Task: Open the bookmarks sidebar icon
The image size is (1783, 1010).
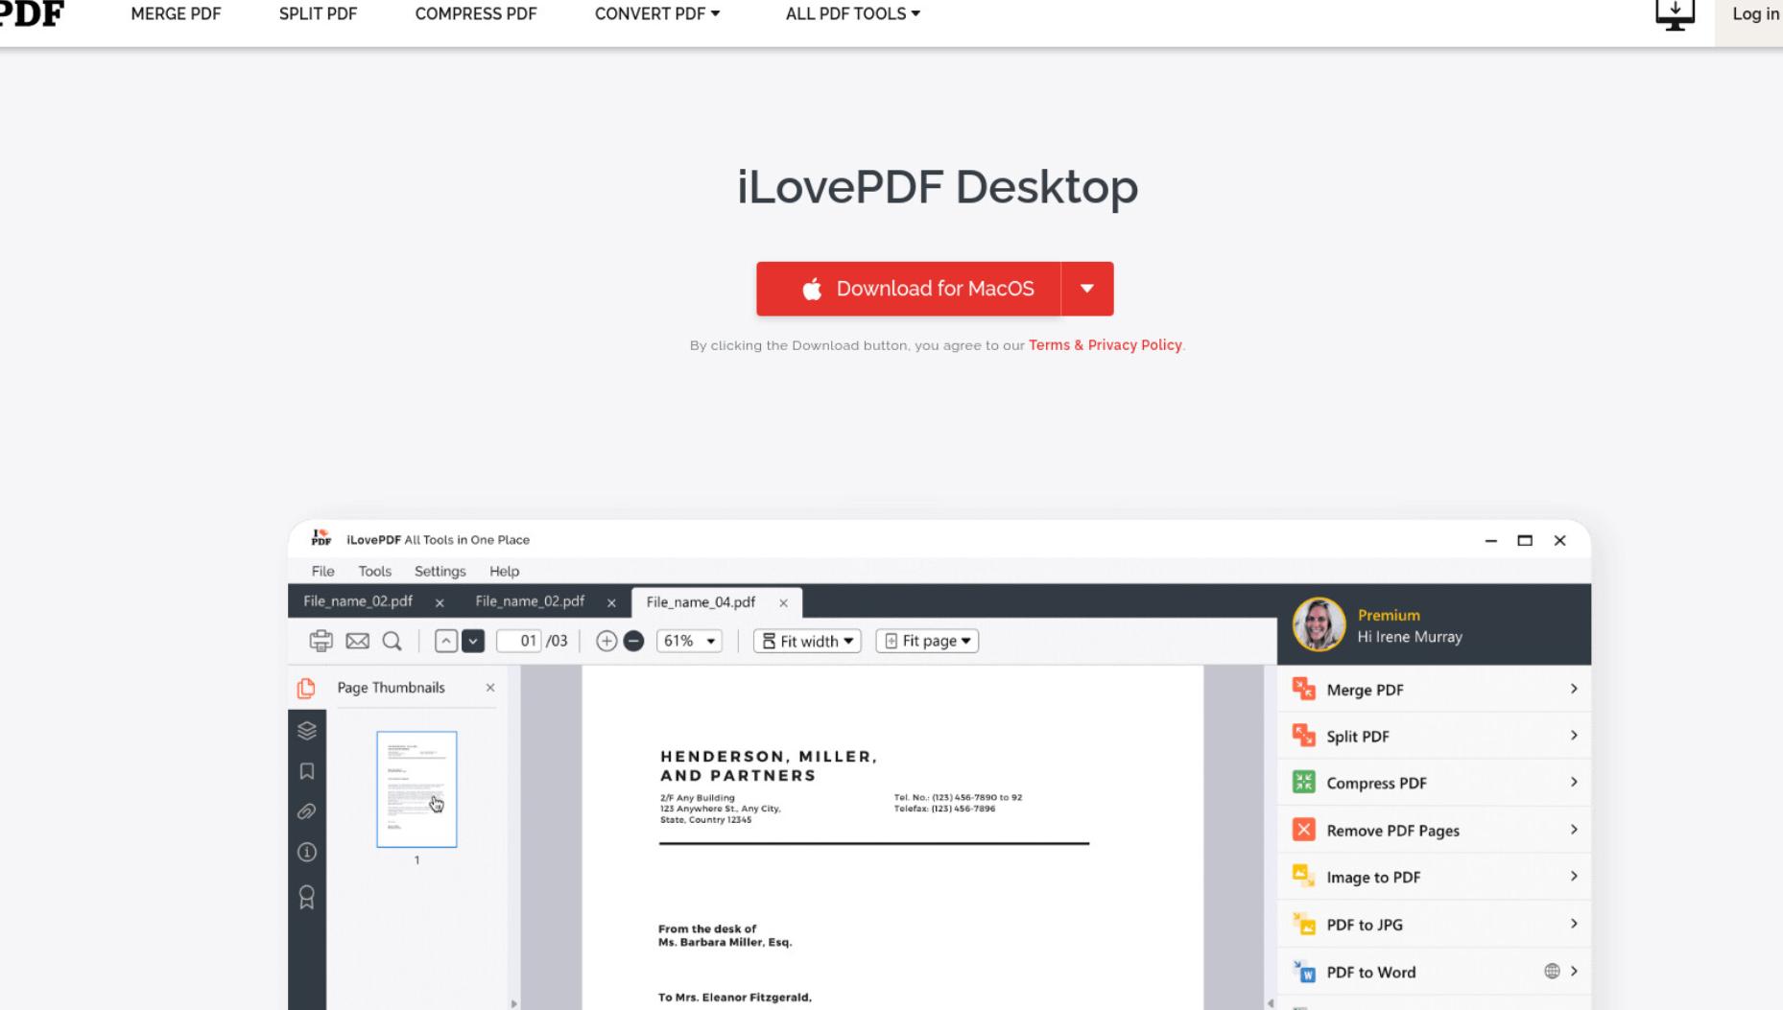Action: tap(307, 771)
